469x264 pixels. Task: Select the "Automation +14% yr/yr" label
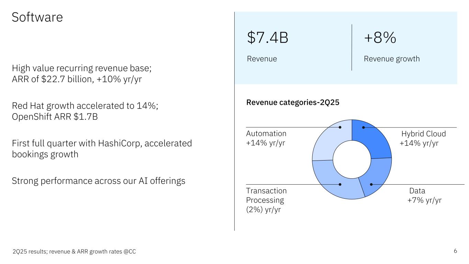266,139
